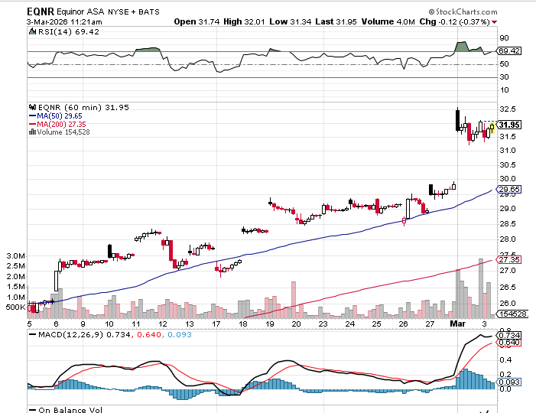The width and height of the screenshot is (536, 413).
Task: Click the 500K volume axis label
Action: pos(16,307)
